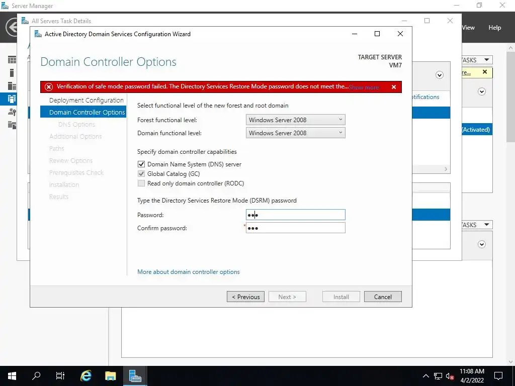Click AD DS wizard title bar icon
The width and height of the screenshot is (515, 386).
click(x=38, y=34)
